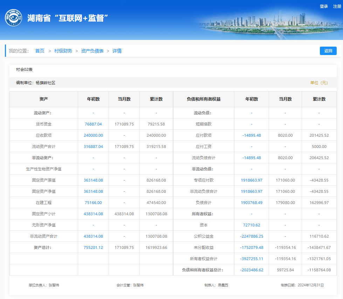Open 非流动资产合计 opening value 438314.08
The width and height of the screenshot is (343, 299).
point(93,236)
